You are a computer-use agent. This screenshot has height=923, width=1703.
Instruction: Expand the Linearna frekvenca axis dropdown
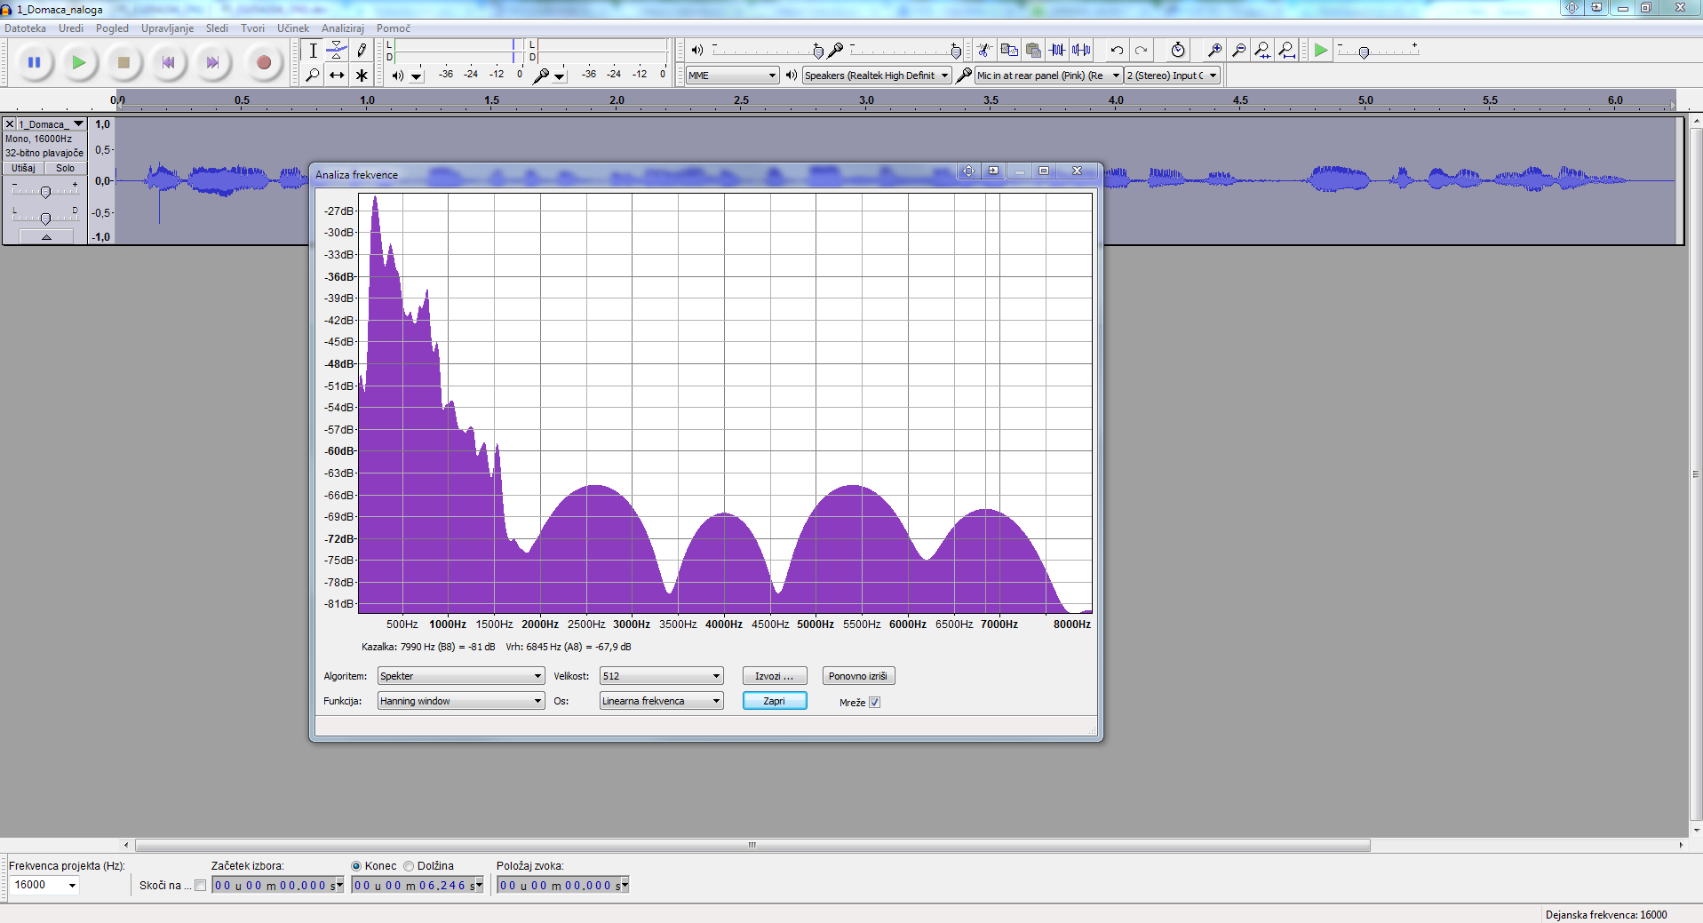pyautogui.click(x=661, y=701)
